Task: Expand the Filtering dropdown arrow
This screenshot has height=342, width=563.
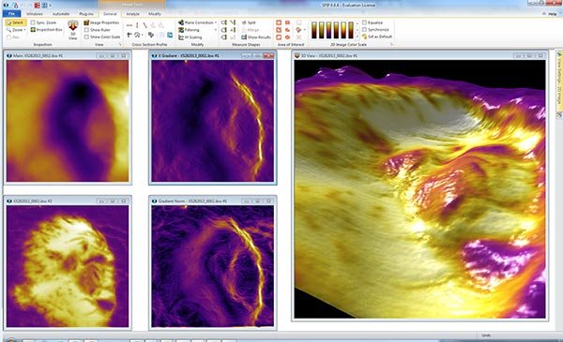Action: click(x=216, y=30)
